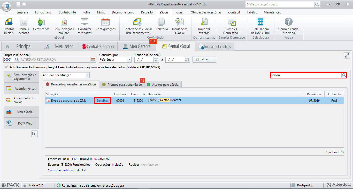Open the Empresa ribbon tab
Viewport: 353px width, 189px height.
pyautogui.click(x=22, y=12)
